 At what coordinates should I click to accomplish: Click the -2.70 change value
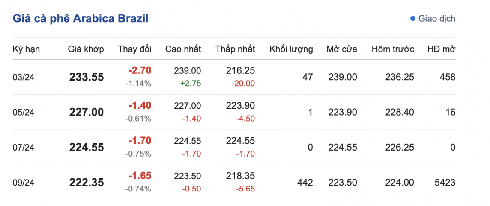140,70
